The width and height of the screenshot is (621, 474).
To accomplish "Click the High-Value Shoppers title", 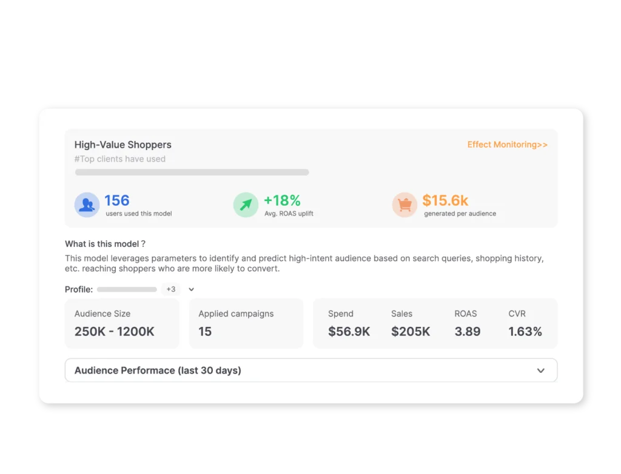I will [x=123, y=145].
